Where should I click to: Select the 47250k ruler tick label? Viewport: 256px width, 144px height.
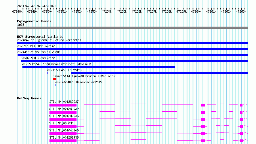[47, 11]
